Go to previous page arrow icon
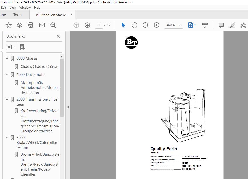The width and height of the screenshot is (248, 179). click(x=76, y=25)
